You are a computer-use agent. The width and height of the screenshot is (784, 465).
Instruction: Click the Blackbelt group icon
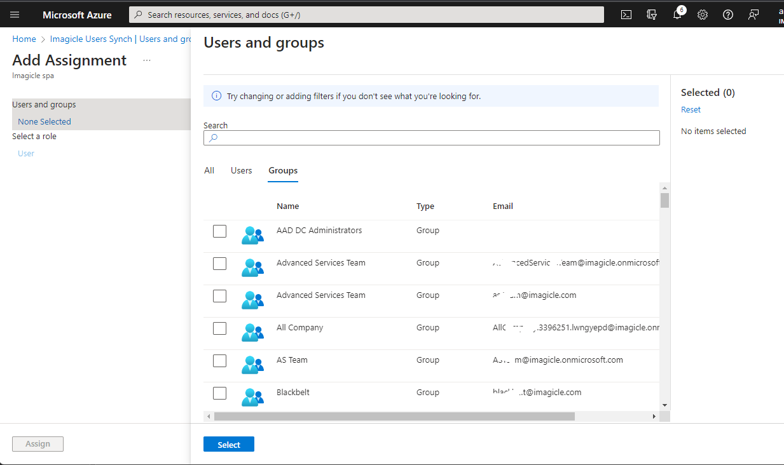tap(252, 396)
